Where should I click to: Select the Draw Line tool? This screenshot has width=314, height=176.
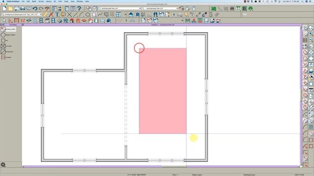[x=76, y=15]
